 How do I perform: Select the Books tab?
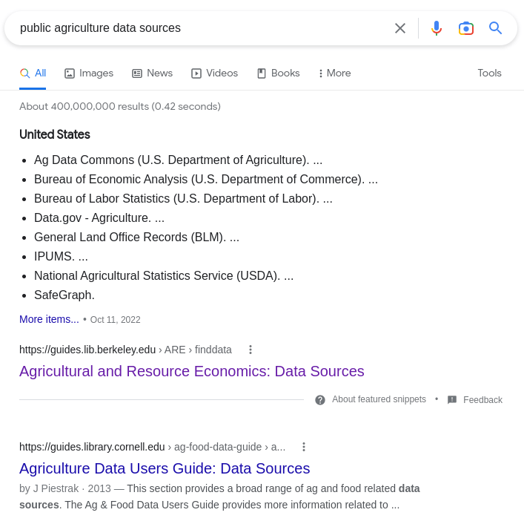(279, 73)
